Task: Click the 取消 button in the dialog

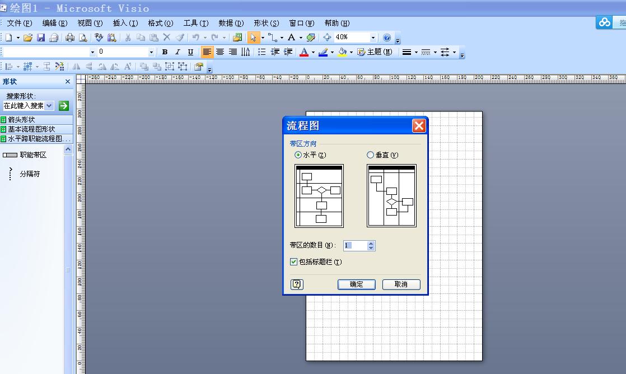Action: (401, 284)
